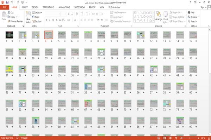Open Help question mark
The width and height of the screenshot is (211, 140).
point(191,2)
